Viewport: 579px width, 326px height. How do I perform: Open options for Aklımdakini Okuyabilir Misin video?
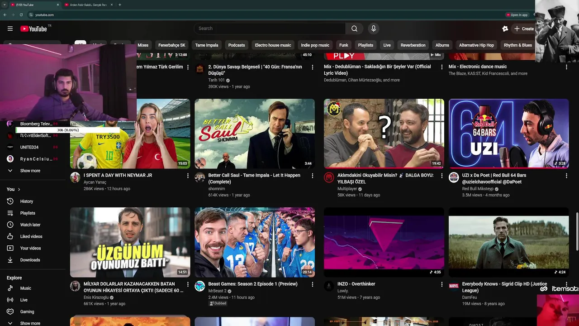[x=442, y=176]
